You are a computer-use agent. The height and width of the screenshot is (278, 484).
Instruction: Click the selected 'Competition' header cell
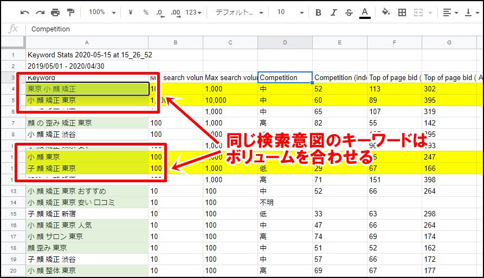click(x=285, y=77)
